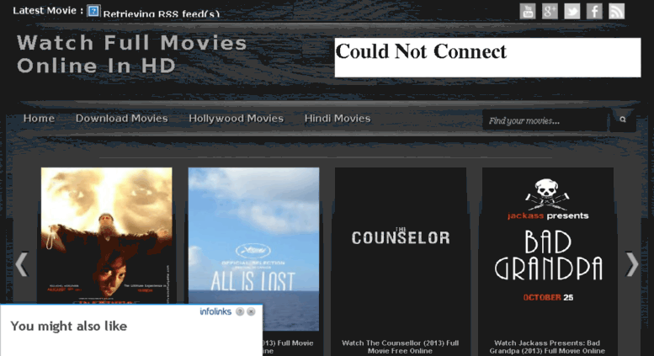Click the 'Could Not Connect' banner
Image resolution: width=654 pixels, height=356 pixels.
pos(487,57)
